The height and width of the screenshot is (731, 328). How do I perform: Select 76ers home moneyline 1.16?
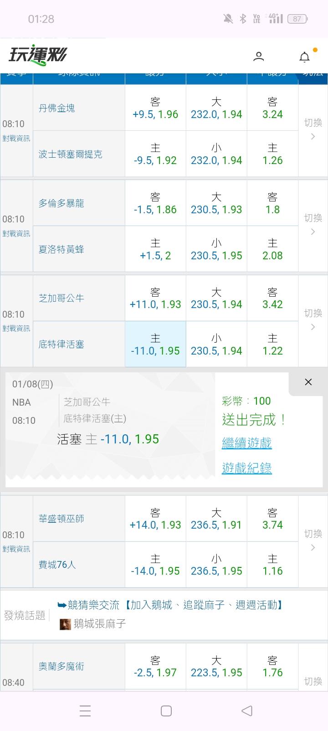point(272,565)
